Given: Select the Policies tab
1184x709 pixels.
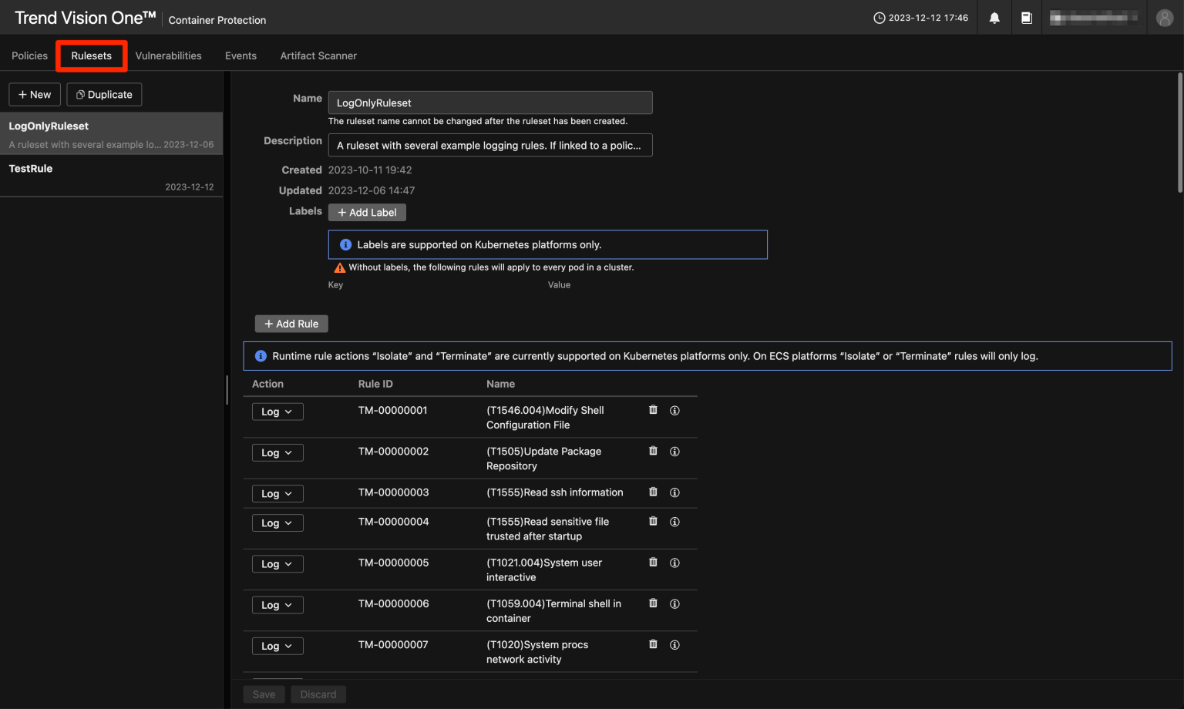Looking at the screenshot, I should point(29,55).
